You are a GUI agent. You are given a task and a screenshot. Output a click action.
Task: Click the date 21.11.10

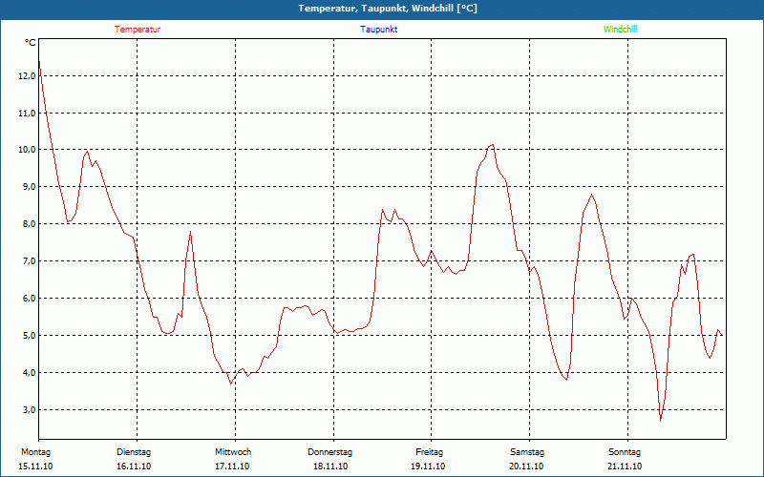[625, 467]
